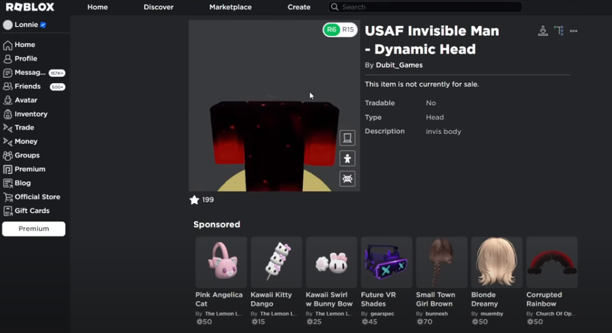The height and width of the screenshot is (333, 612).
Task: Click the download icon beside the item title
Action: pyautogui.click(x=543, y=31)
